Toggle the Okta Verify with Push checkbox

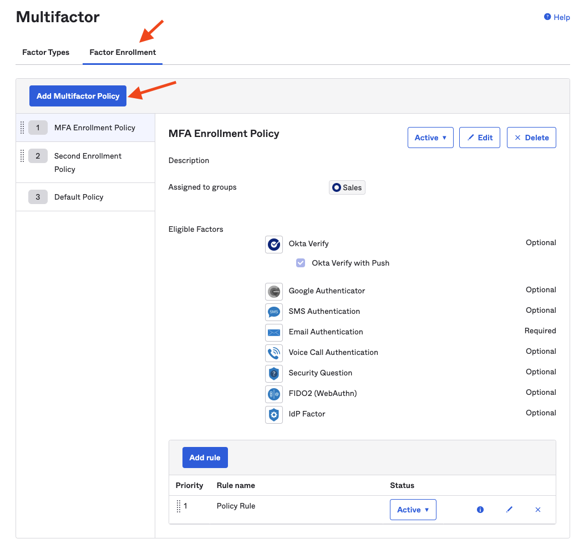tap(301, 263)
